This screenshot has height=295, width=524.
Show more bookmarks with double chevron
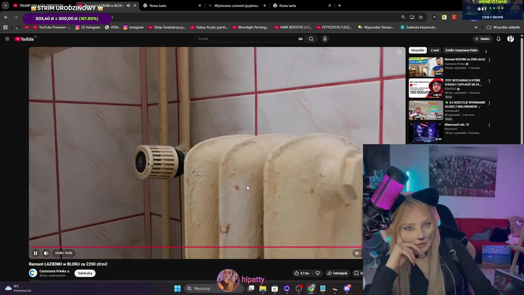pyautogui.click(x=476, y=27)
